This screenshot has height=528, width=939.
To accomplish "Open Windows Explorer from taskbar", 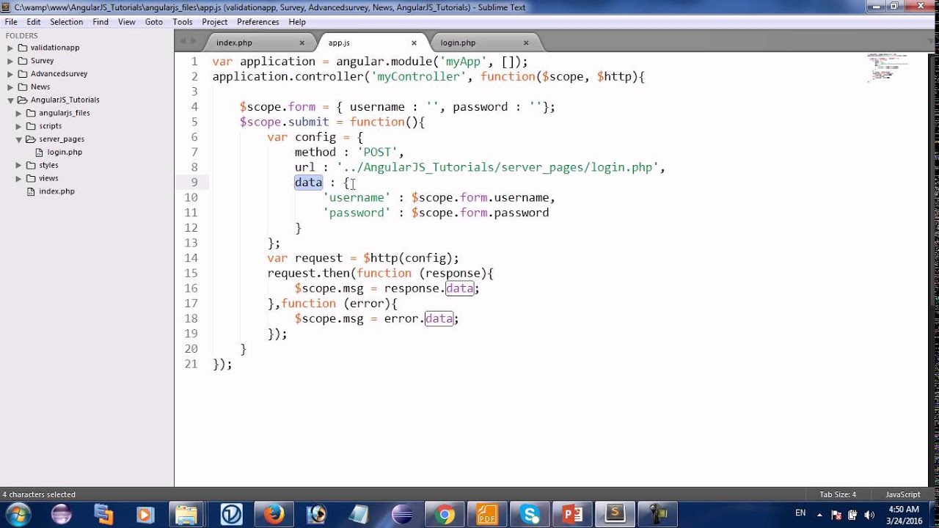I will tap(186, 514).
